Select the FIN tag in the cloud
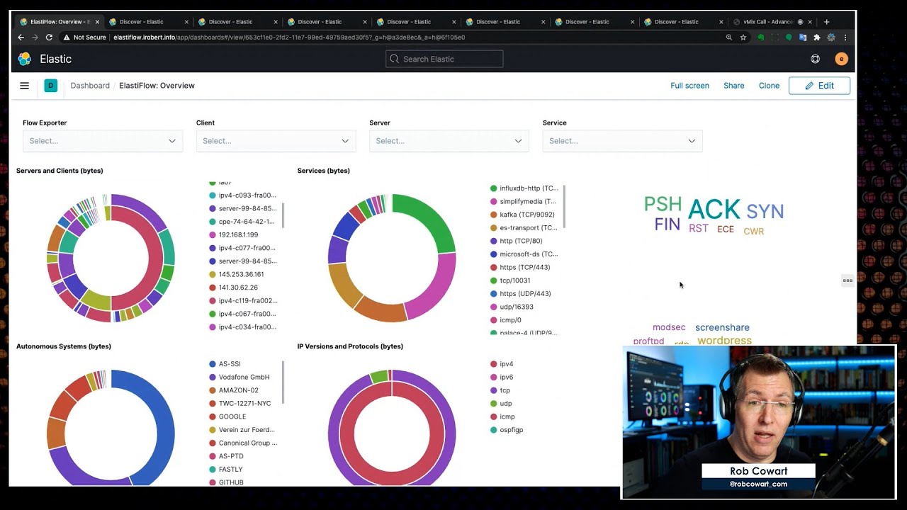 (x=667, y=225)
